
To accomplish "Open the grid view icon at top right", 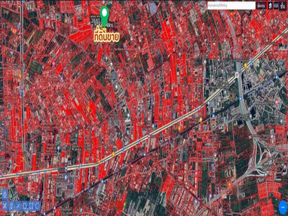I will tap(276, 5).
